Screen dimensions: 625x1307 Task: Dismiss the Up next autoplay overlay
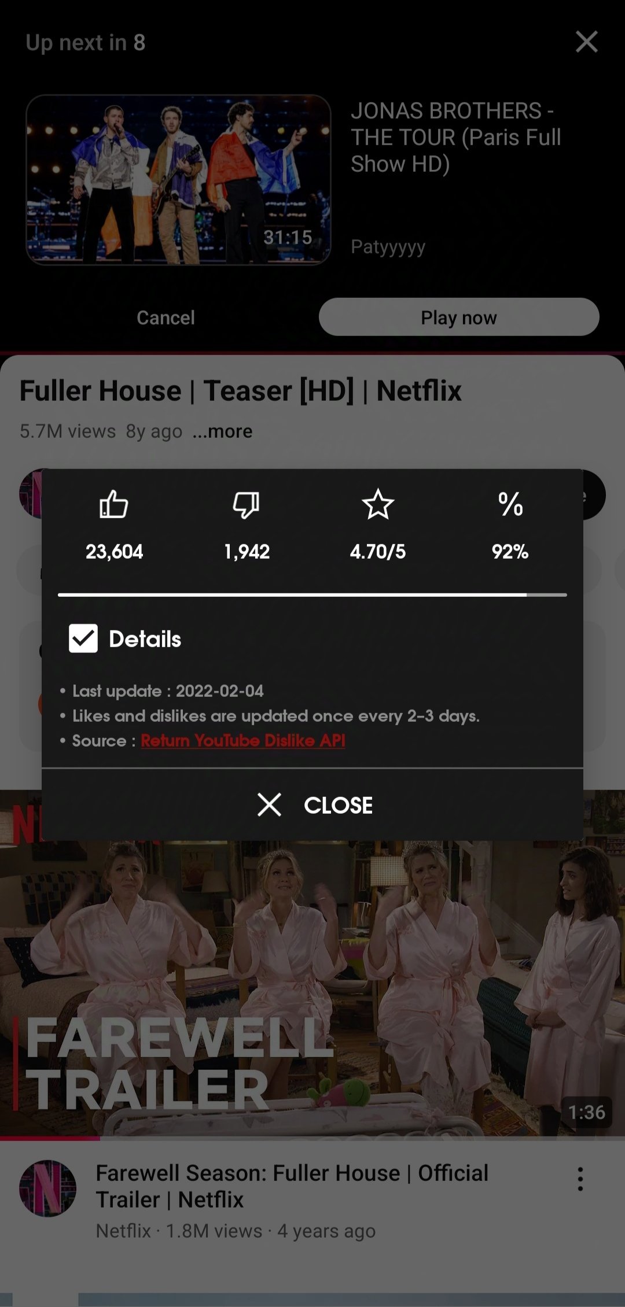pos(586,42)
